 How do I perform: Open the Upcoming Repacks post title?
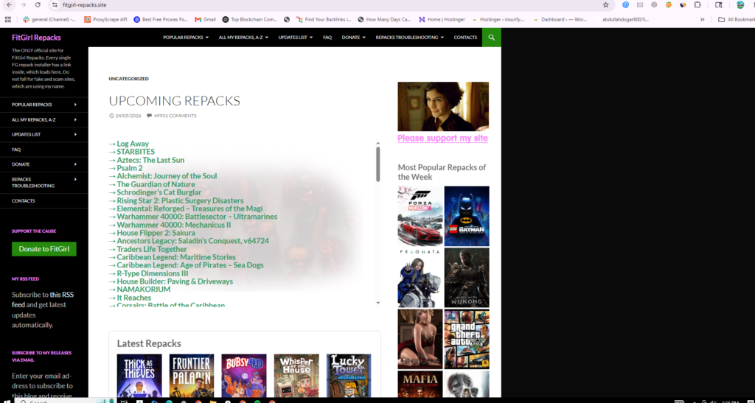coord(174,101)
